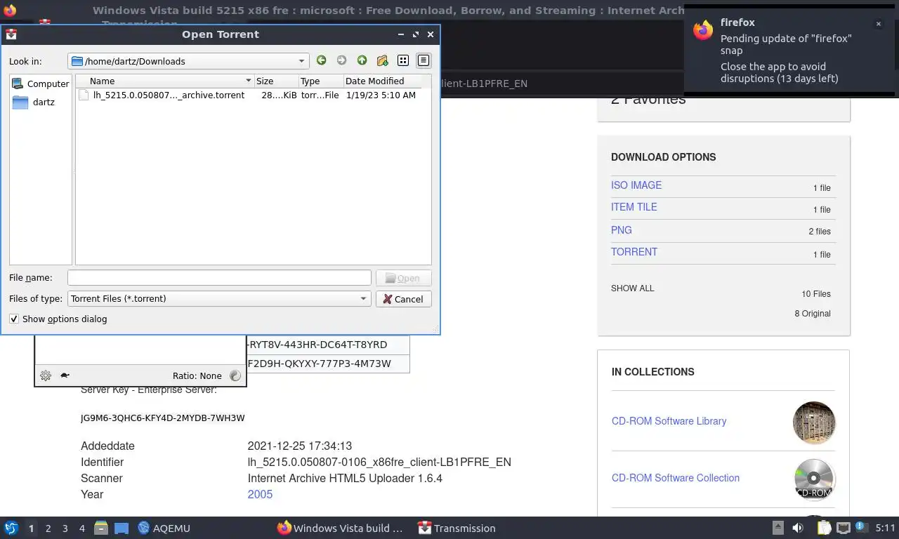Click the Transmission Ratio: None label
This screenshot has width=899, height=539.
197,375
